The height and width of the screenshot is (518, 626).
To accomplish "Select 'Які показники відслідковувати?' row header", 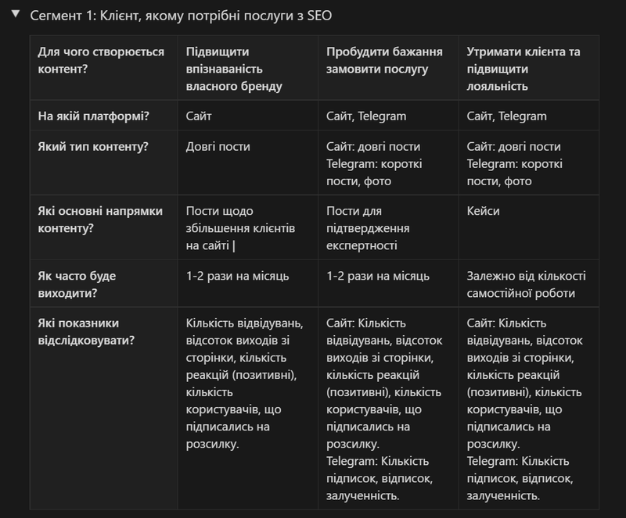I will click(x=104, y=409).
